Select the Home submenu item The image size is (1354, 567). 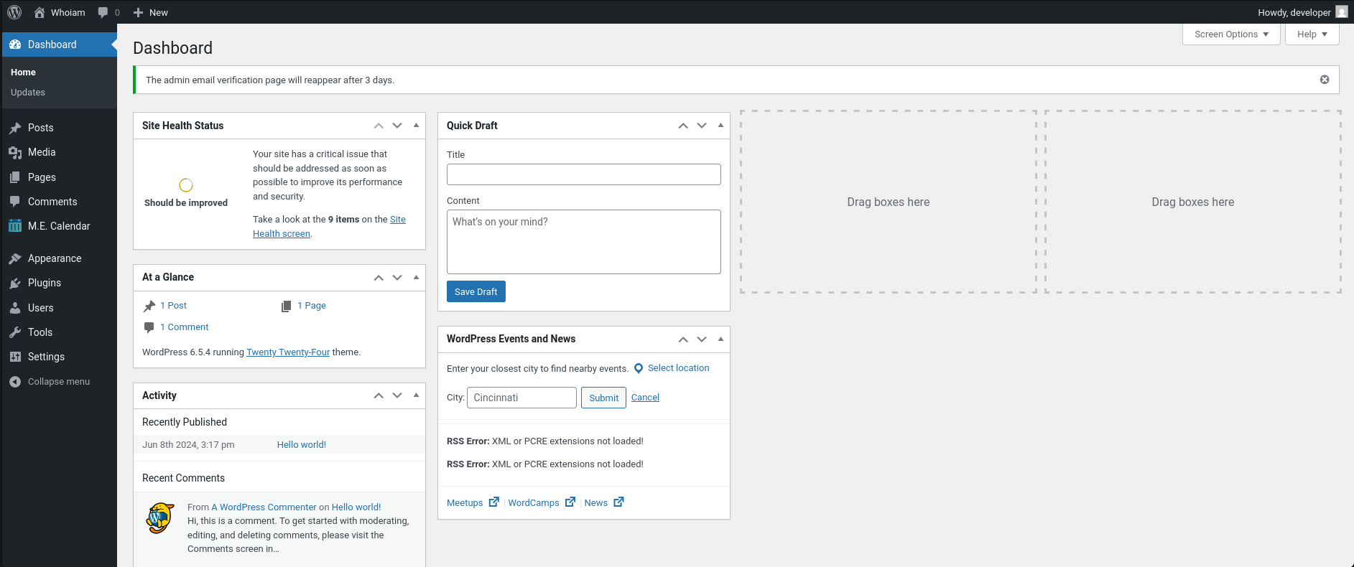(x=23, y=72)
